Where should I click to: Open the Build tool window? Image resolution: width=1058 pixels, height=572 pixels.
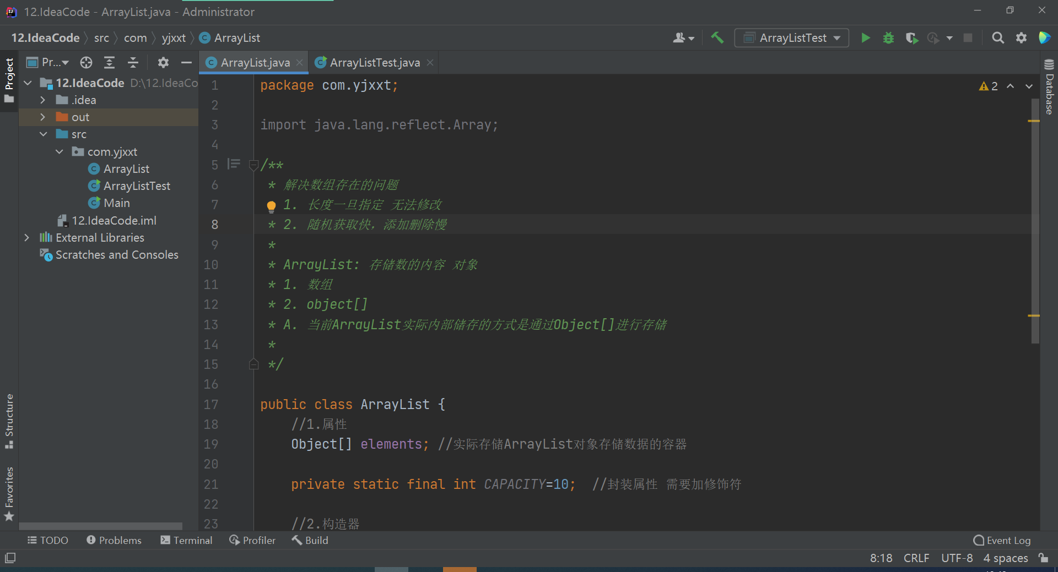(310, 541)
